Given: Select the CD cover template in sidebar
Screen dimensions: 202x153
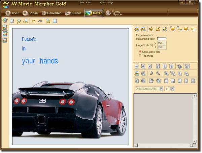Looking at the screenshot, I should pos(5,34).
